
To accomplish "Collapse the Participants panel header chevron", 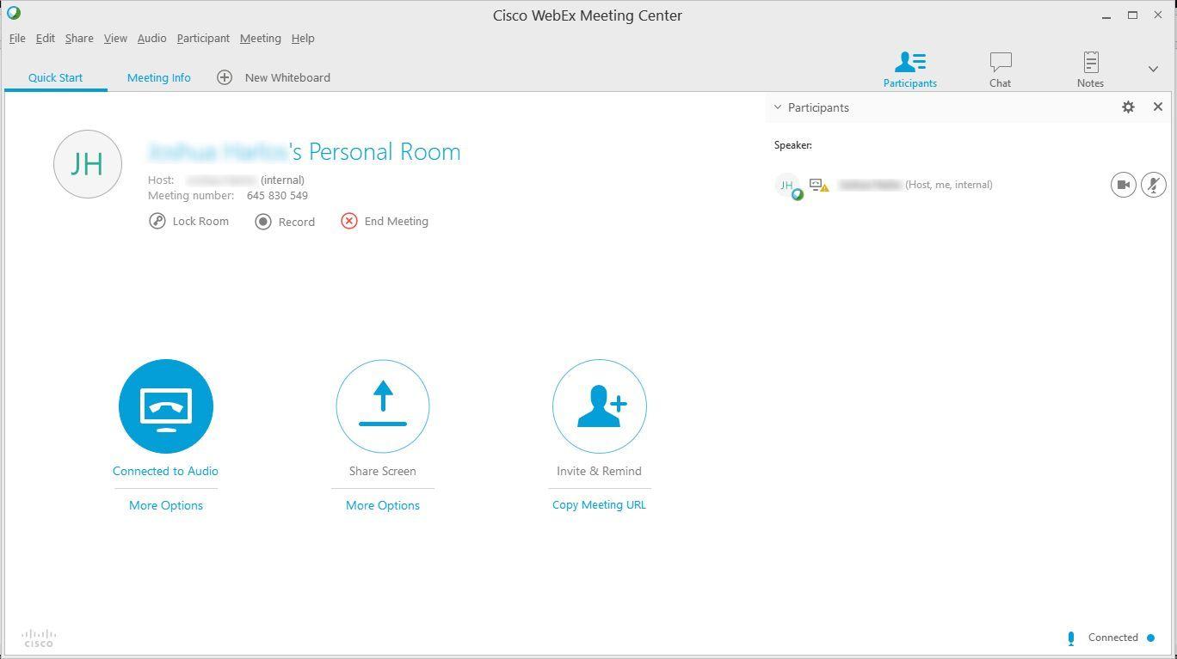I will [778, 107].
